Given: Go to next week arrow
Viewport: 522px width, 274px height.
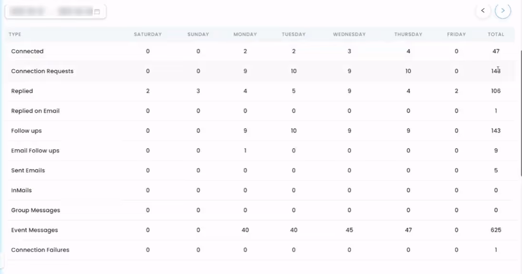Looking at the screenshot, I should [502, 10].
